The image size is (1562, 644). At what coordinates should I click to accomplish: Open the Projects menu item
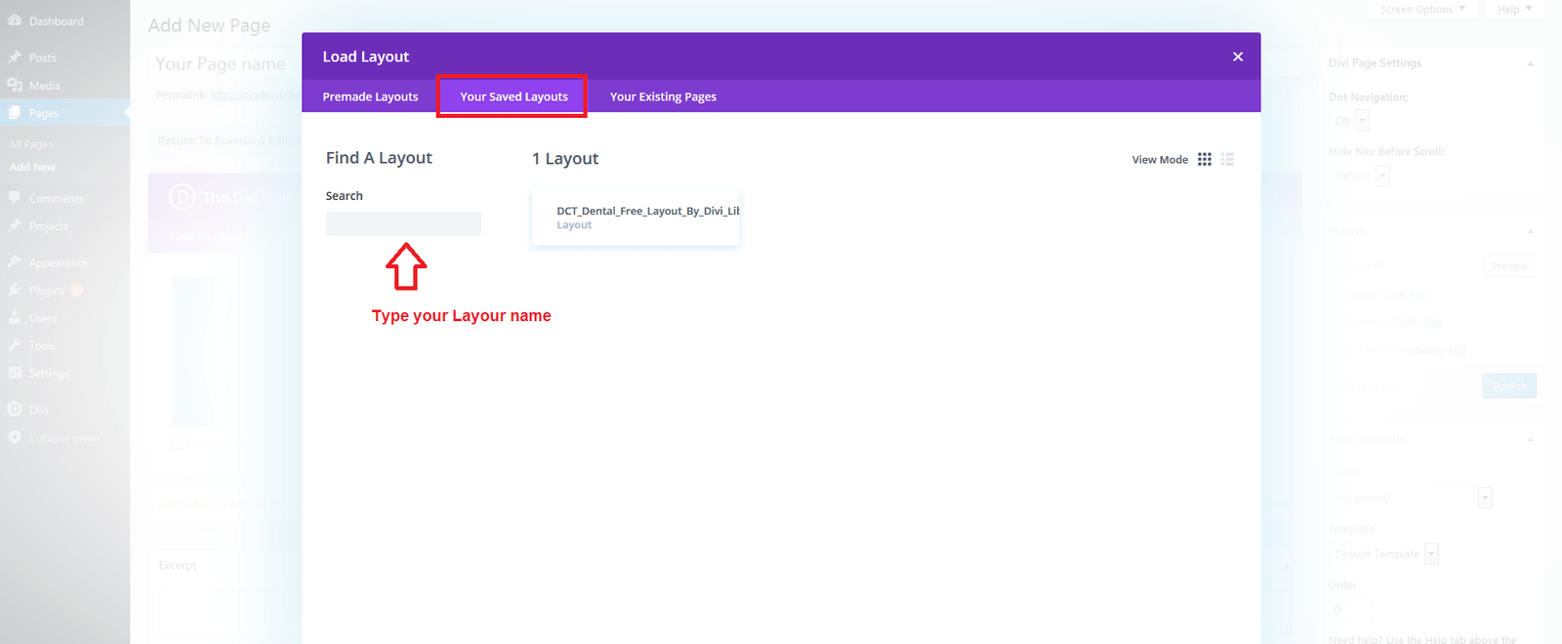point(49,226)
